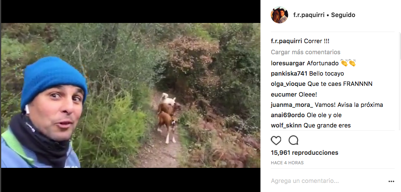Open f.r.paquirri profile picture avatar

(x=279, y=15)
